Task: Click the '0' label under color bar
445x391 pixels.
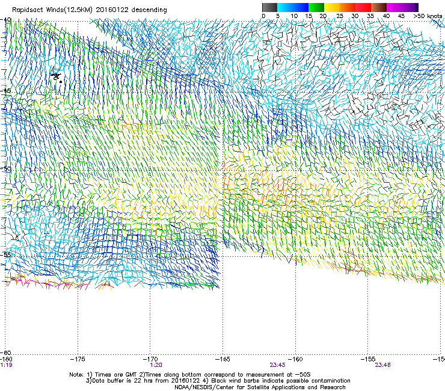Action: point(263,16)
